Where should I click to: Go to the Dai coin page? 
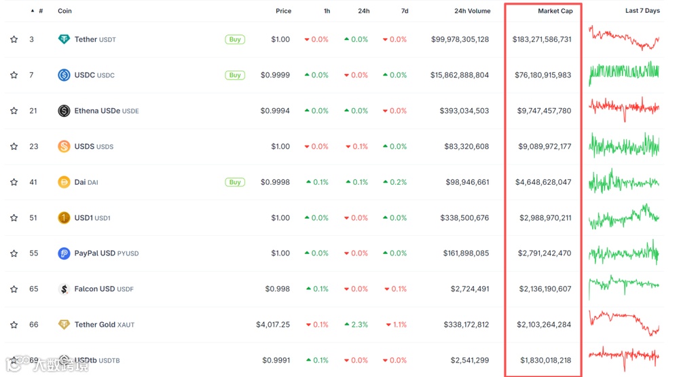point(86,182)
